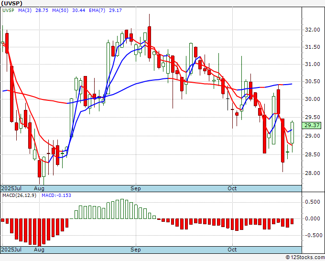Click the 29.00 price axis label
This screenshot has width=325, height=261.
[x=313, y=136]
